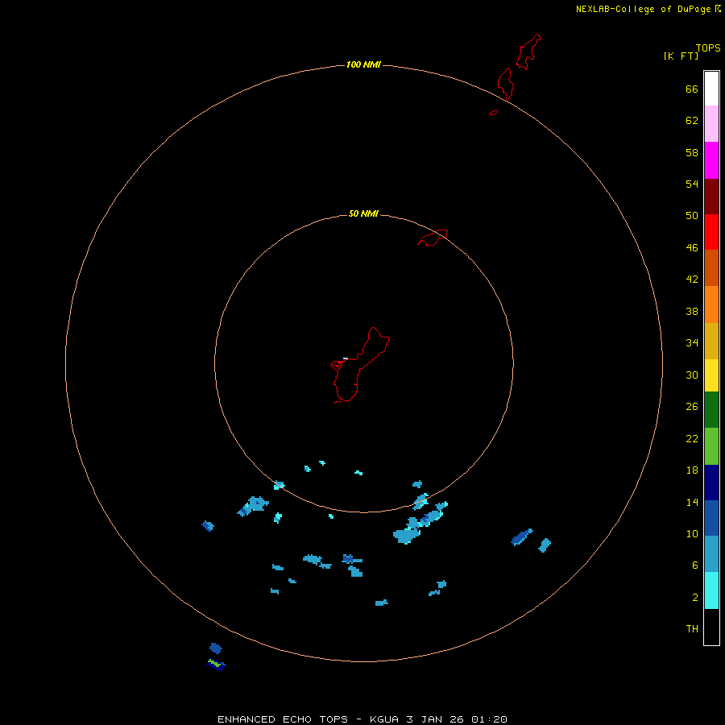Screen dimensions: 725x725
Task: Click legend label "TH"
Action: pos(692,628)
